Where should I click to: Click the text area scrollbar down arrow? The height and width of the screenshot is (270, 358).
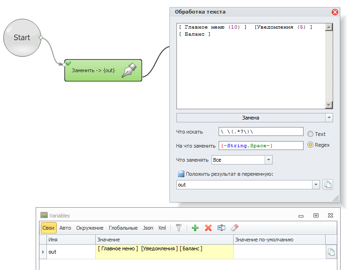(329, 105)
